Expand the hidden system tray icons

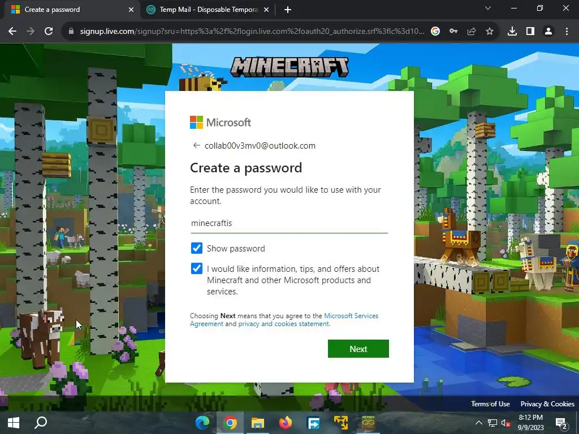478,423
